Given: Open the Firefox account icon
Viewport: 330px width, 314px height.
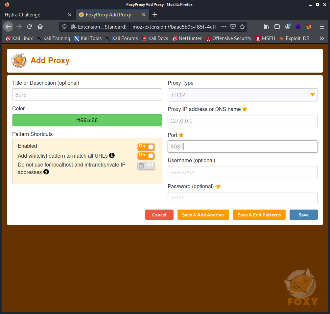Looking at the screenshot, I should 288,27.
